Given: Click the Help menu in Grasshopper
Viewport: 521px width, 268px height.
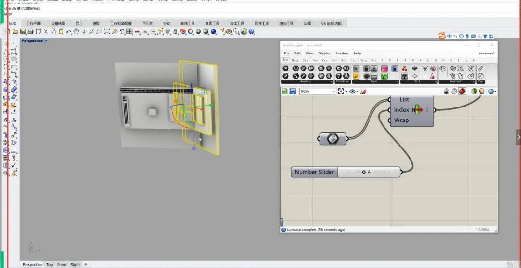Looking at the screenshot, I should [357, 53].
